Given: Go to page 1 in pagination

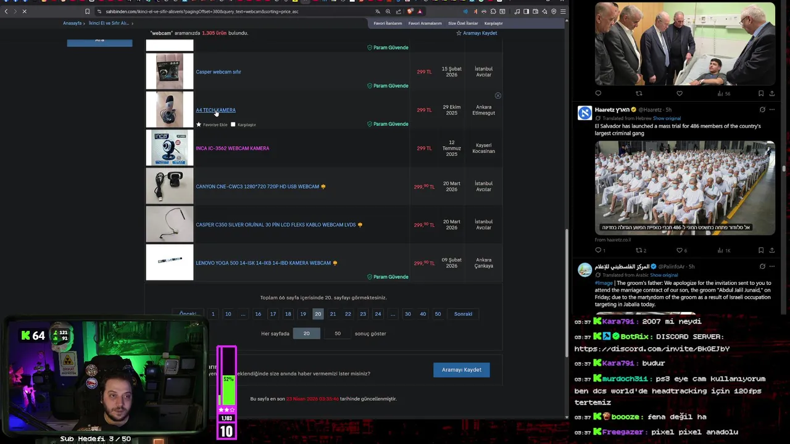Looking at the screenshot, I should [213, 314].
